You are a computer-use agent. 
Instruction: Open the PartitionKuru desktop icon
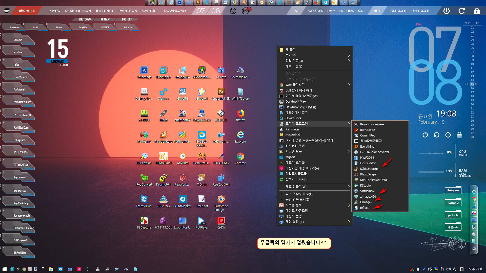tap(163, 137)
